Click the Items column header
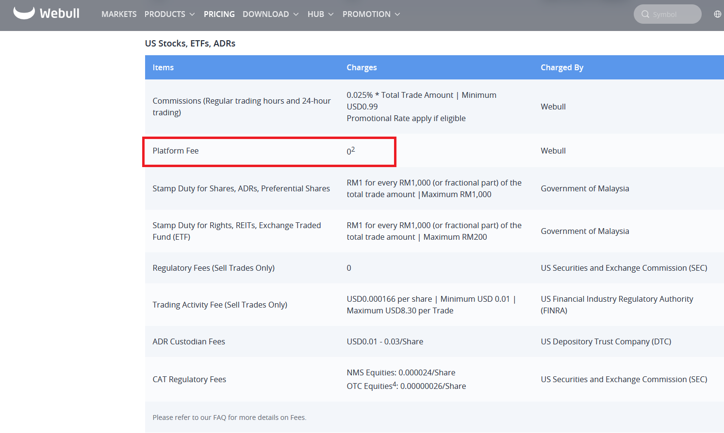The image size is (724, 433). [x=163, y=67]
